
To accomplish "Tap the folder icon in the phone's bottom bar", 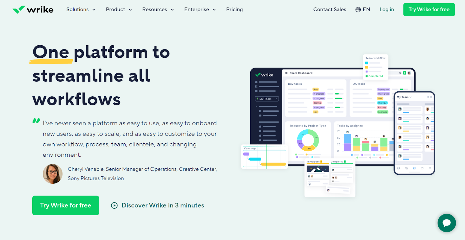I will (422, 168).
